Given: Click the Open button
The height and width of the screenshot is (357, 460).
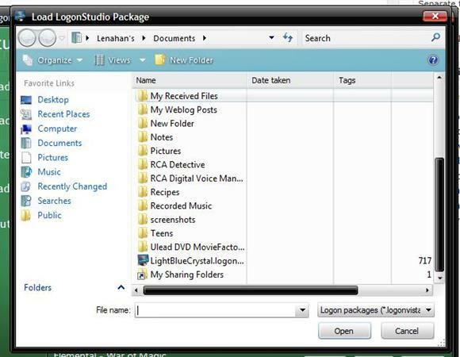Looking at the screenshot, I should (344, 331).
